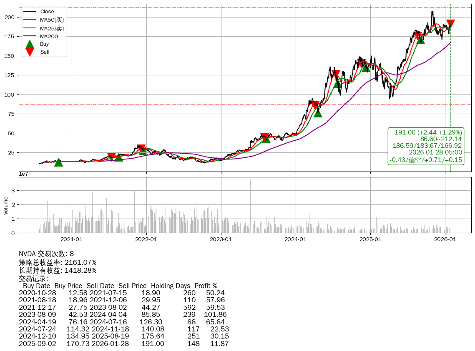This screenshot has width=475, height=351.
Task: Click the Holding Days column header
Action: point(170,286)
